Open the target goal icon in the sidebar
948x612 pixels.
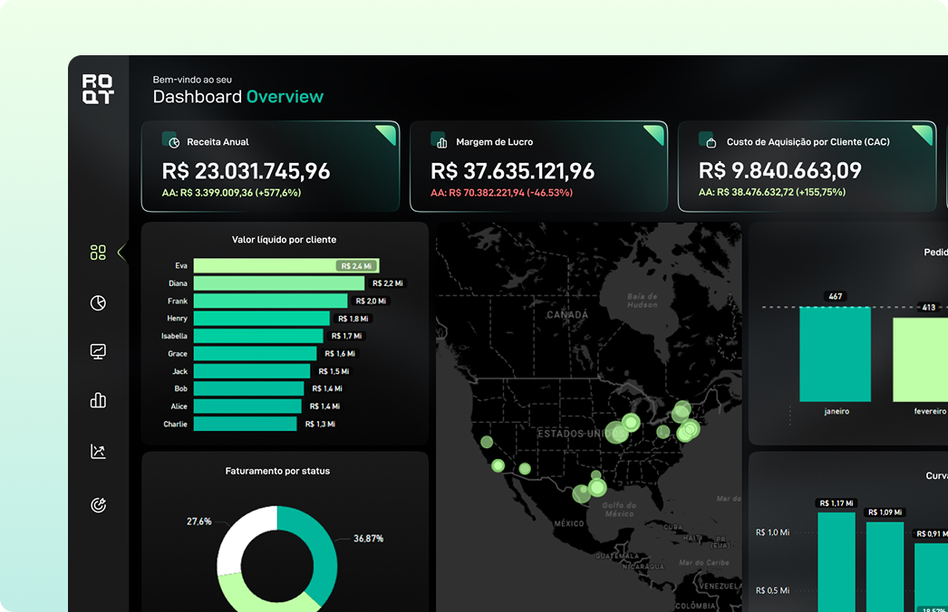(x=98, y=505)
